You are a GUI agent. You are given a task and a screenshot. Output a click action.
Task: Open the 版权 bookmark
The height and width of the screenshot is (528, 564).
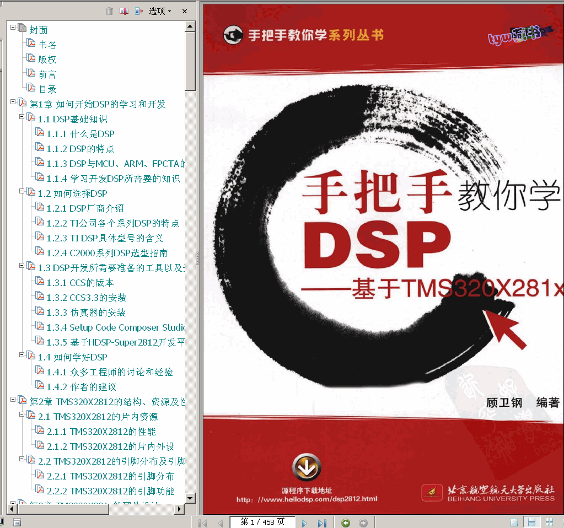coord(47,60)
